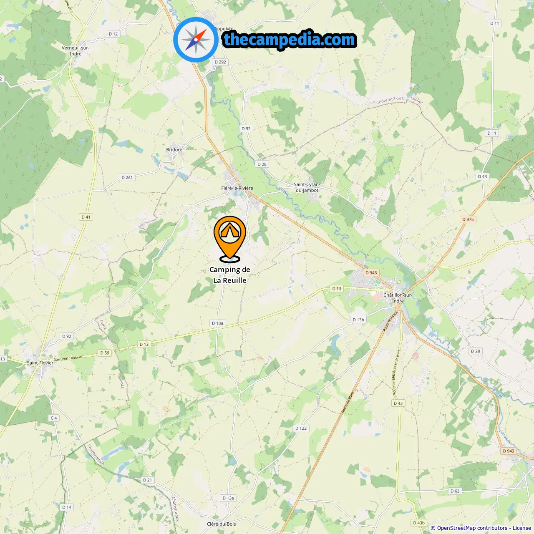Click the D 943 road shield near Châtillon
This screenshot has width=534, height=534.
click(371, 272)
